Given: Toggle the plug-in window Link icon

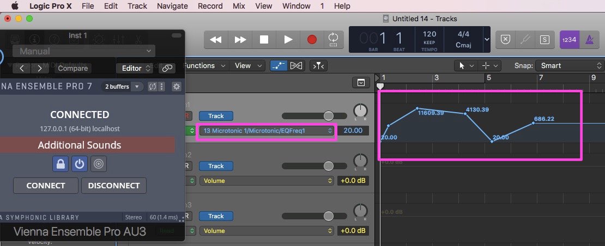Looking at the screenshot, I should coord(167,69).
